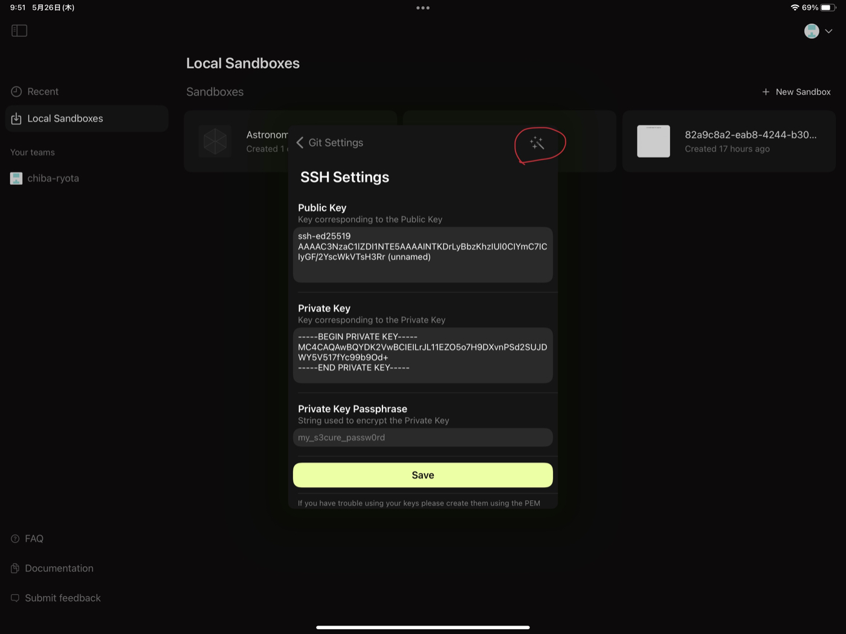Select the Local Sandboxes download icon
The width and height of the screenshot is (846, 634).
16,118
